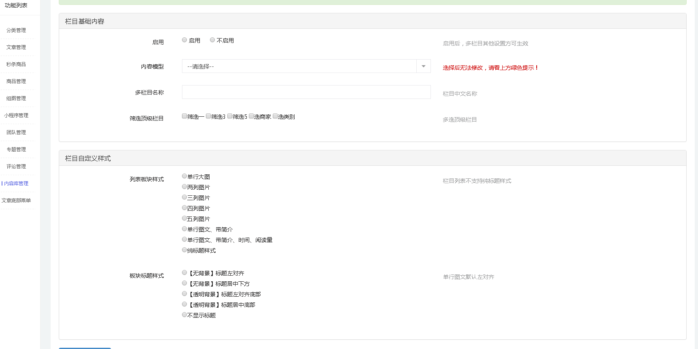Choose 不显示标题 radio option
Image resolution: width=698 pixels, height=349 pixels.
pyautogui.click(x=184, y=315)
